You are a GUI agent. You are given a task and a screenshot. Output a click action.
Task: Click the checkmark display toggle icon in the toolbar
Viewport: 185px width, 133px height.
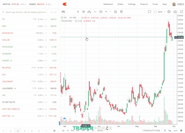116,12
